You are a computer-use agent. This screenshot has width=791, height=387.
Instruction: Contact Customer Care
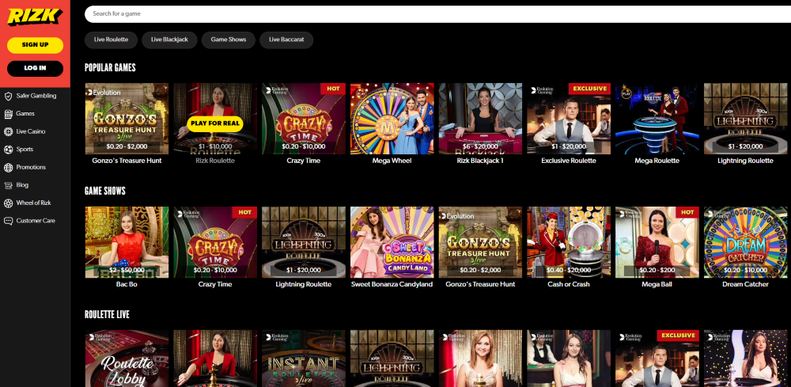pyautogui.click(x=36, y=221)
